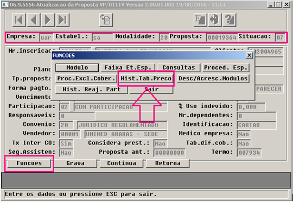Open the Consultas function

179,67
